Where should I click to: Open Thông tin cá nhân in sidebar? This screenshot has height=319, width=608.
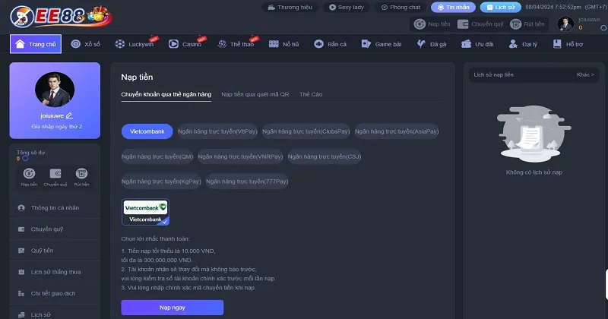[x=55, y=207]
